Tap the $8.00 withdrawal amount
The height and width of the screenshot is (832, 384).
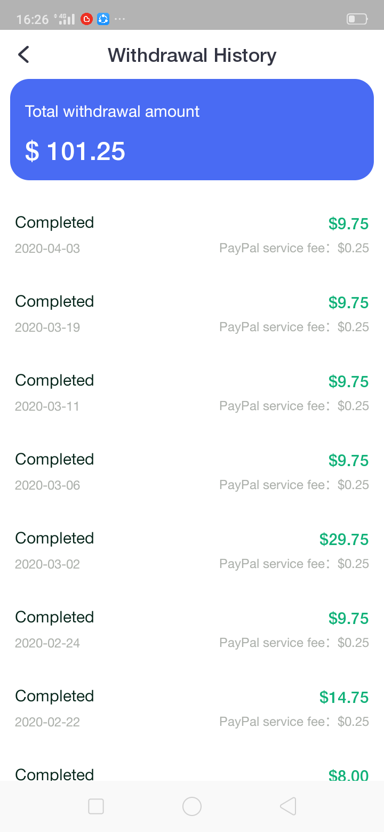pos(348,775)
